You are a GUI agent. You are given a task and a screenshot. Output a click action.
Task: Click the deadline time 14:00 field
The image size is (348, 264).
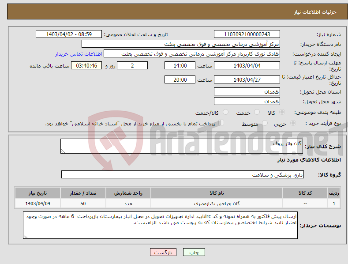(180, 65)
